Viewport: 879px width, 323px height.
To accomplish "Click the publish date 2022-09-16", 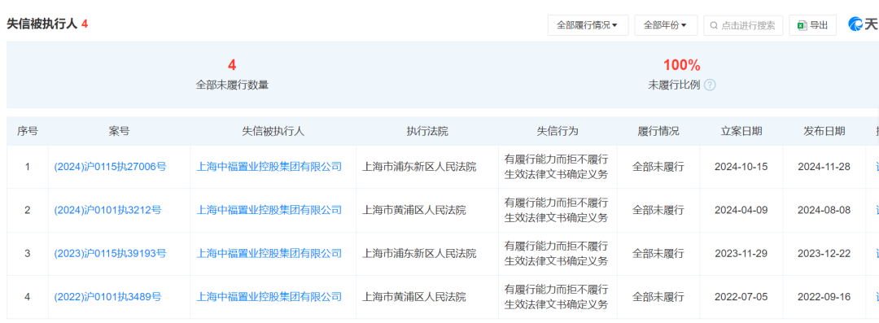I will coord(824,297).
